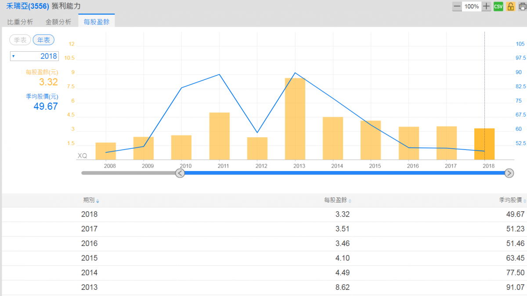Click the 100% zoom level field

[472, 7]
